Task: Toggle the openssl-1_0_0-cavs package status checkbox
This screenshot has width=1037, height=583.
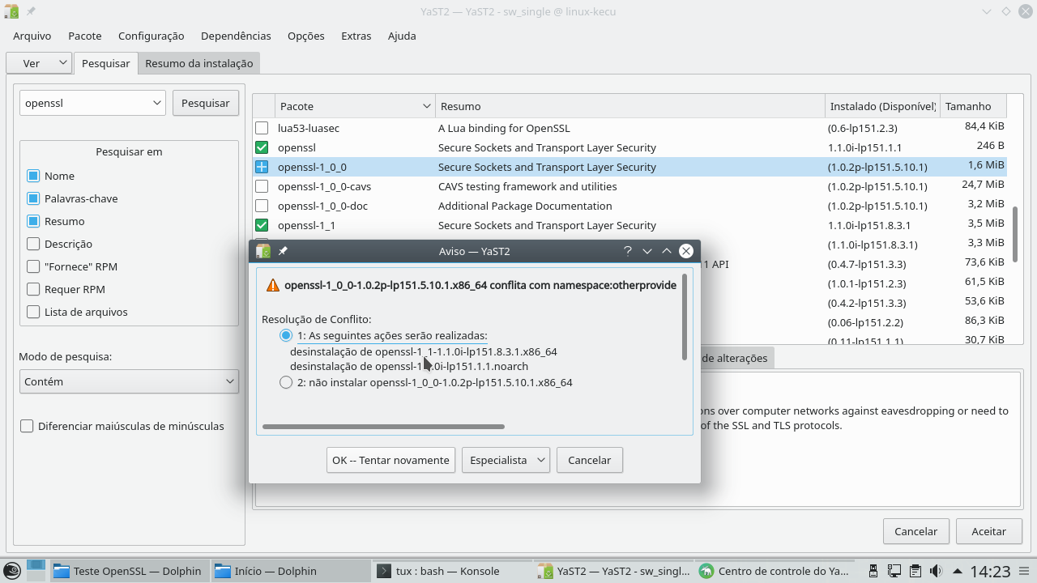Action: [262, 186]
